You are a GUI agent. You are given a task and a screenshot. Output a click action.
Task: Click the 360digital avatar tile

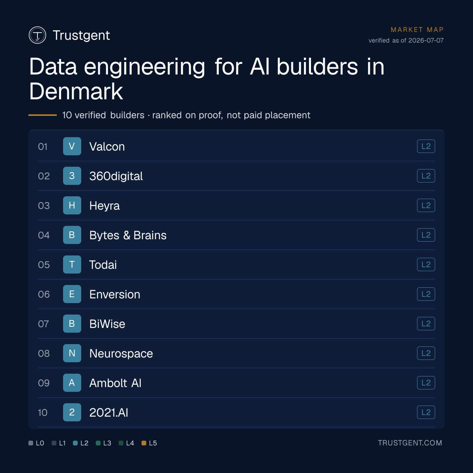pos(72,176)
